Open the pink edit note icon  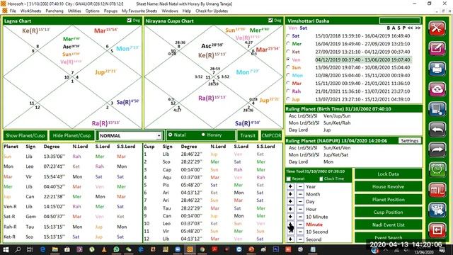(437, 48)
